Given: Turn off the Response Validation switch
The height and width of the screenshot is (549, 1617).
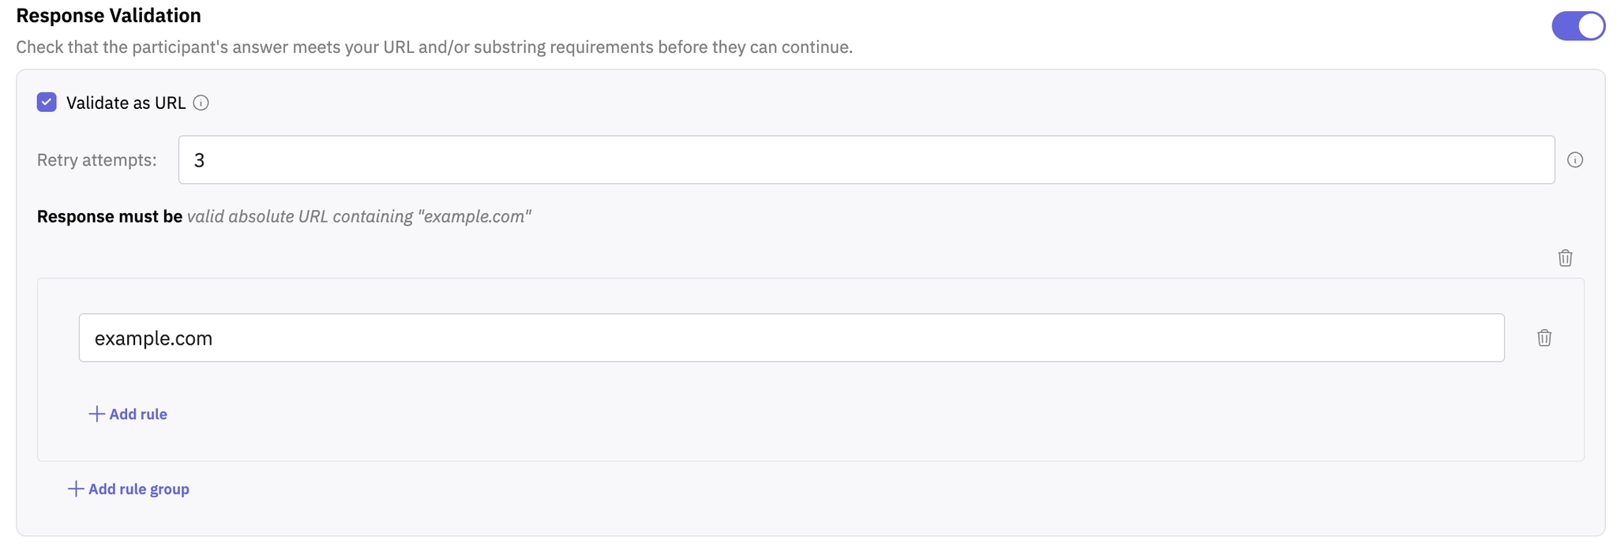Looking at the screenshot, I should coord(1578,26).
